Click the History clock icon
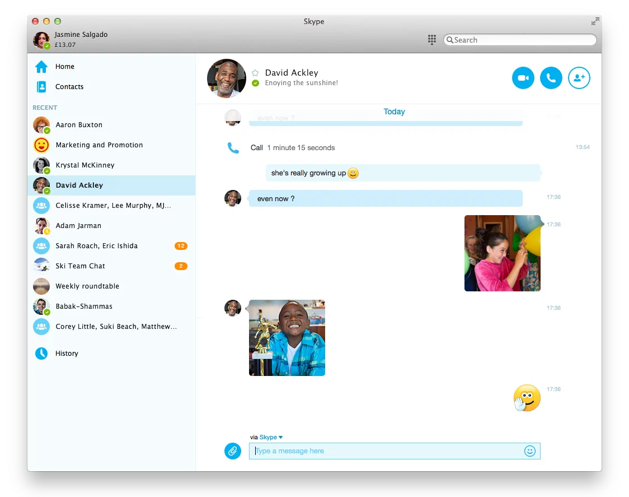This screenshot has width=629, height=497. click(x=41, y=353)
